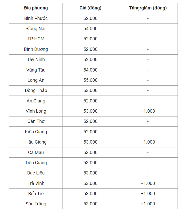Image resolution: width=186 pixels, height=211 pixels.
Task: Select the Tây Ninh cell
Action: (36, 60)
